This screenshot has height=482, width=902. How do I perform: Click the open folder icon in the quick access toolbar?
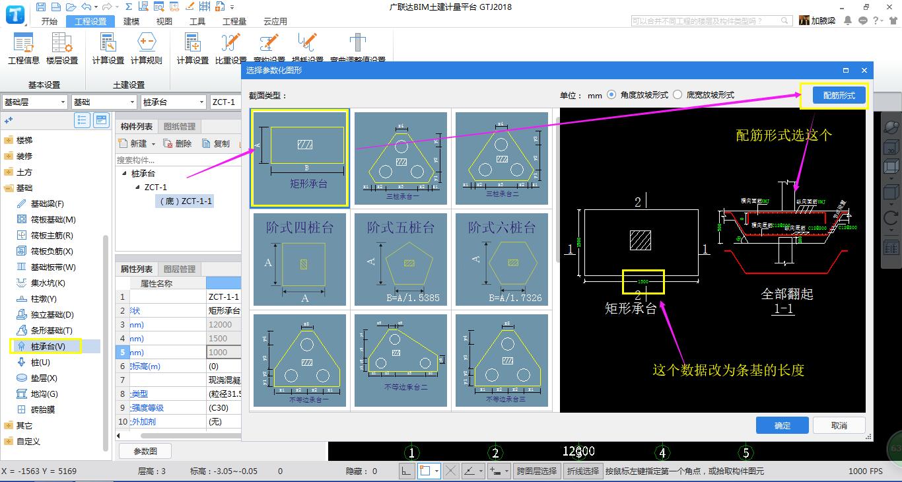[71, 7]
